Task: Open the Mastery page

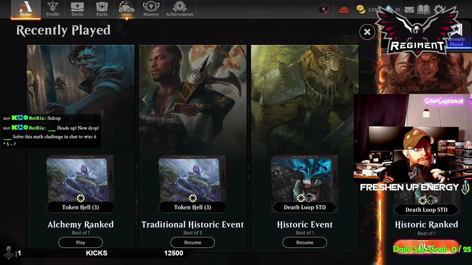Action: pyautogui.click(x=151, y=9)
